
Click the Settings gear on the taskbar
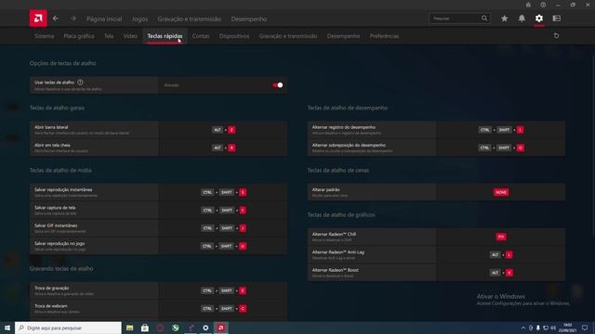pyautogui.click(x=205, y=328)
